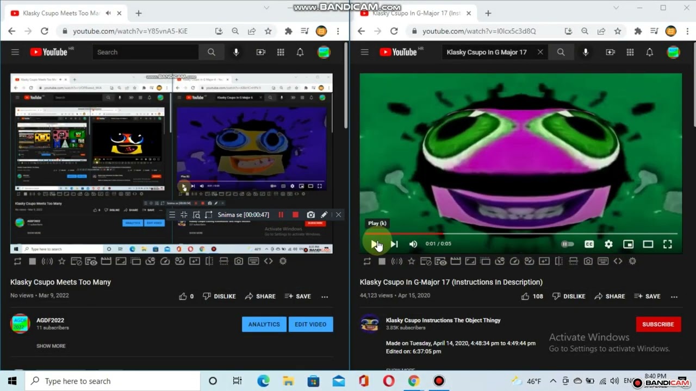Click right YouTube search box text
This screenshot has width=696, height=391.
[x=487, y=52]
